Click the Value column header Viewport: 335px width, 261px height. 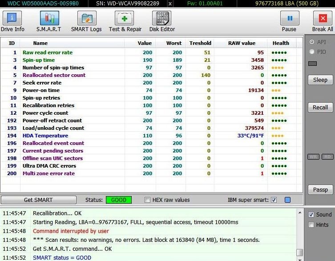click(140, 43)
